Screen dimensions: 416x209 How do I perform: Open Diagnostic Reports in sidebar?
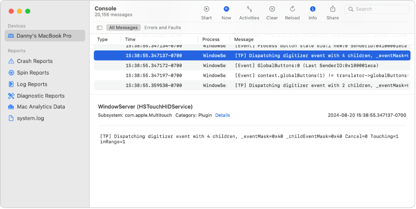coord(41,96)
